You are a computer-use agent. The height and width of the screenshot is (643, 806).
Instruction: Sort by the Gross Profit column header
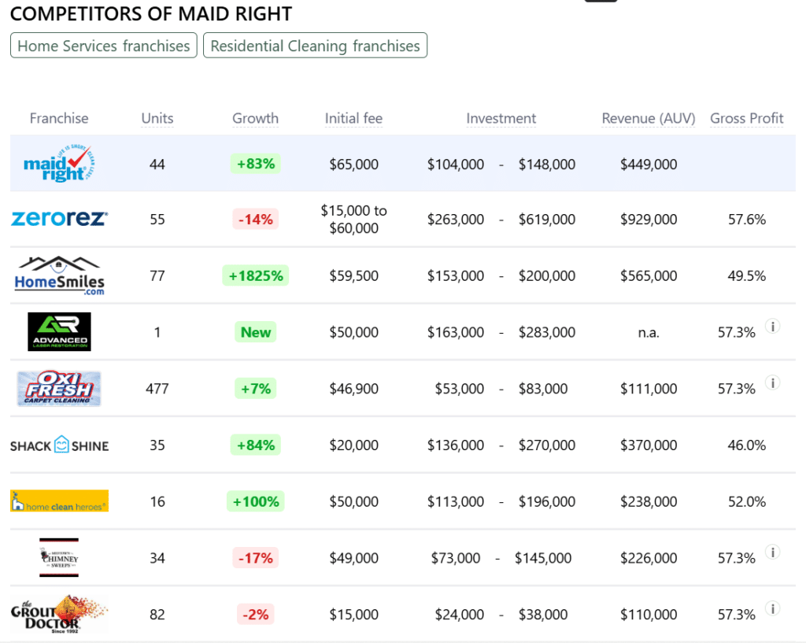pos(747,118)
